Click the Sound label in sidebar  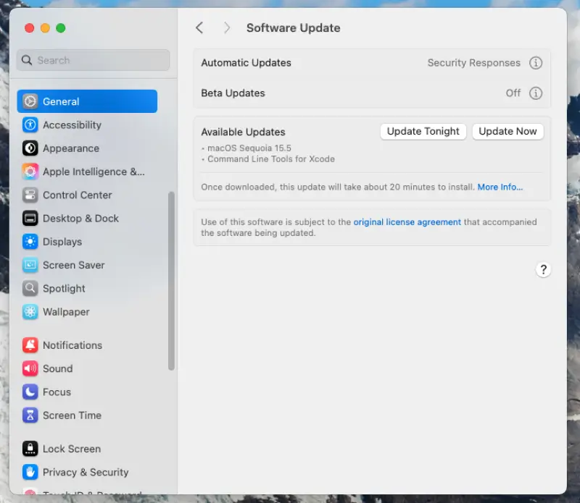pos(58,368)
